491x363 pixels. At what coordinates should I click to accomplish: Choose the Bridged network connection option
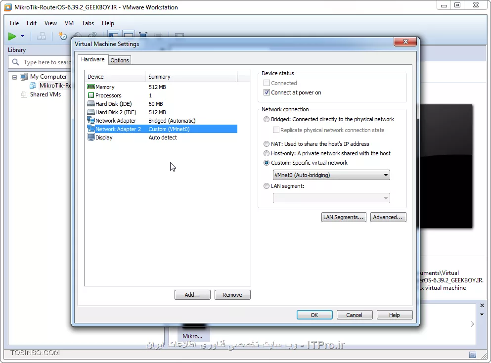(267, 119)
